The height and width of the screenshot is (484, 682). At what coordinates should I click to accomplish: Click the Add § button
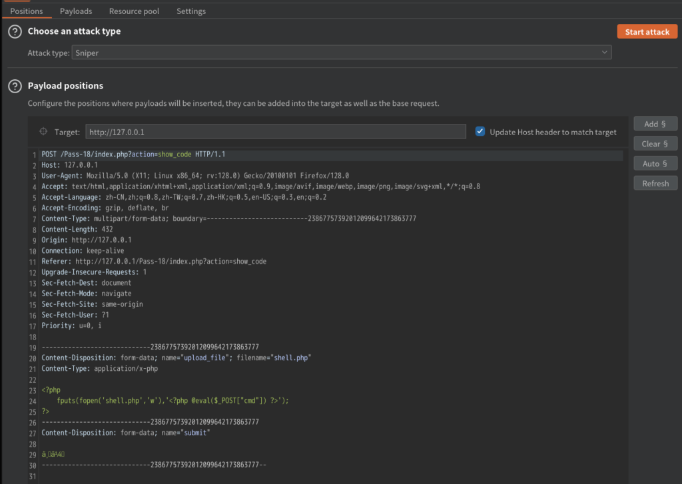click(655, 124)
